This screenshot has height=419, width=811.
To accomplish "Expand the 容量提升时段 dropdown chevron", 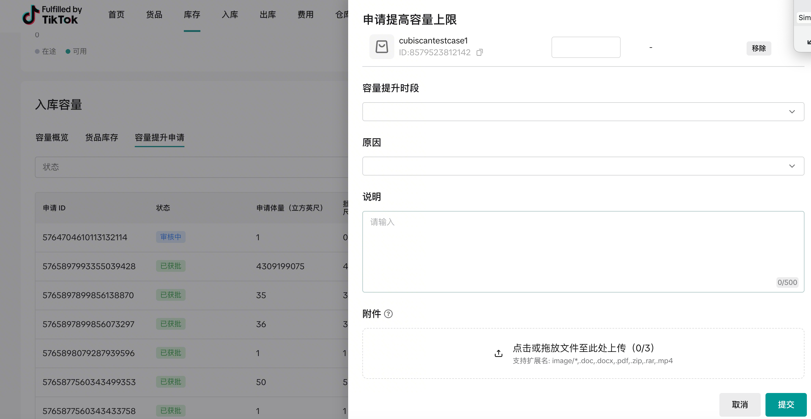I will (x=792, y=112).
